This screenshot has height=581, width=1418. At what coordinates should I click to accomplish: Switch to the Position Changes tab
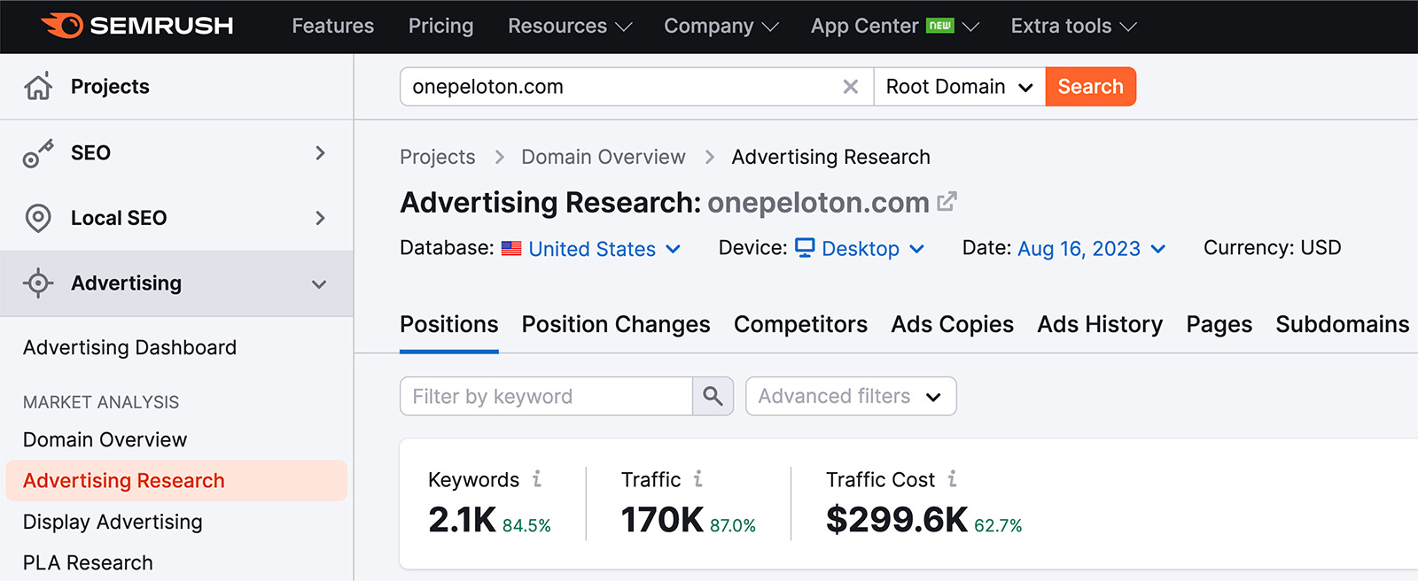(x=616, y=325)
